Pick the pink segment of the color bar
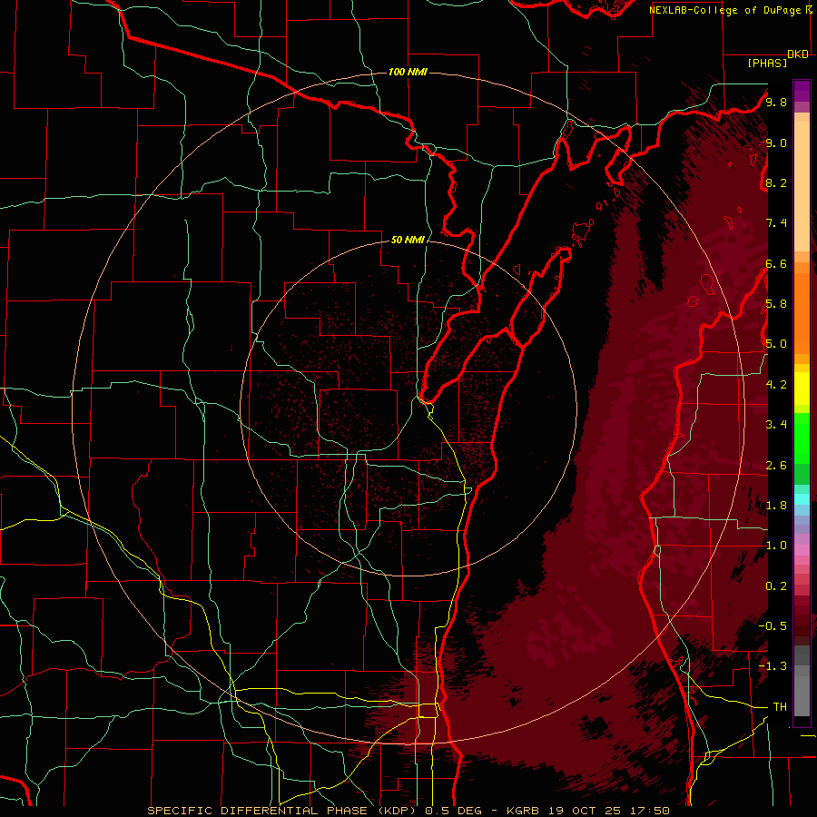Screen dimensions: 817x817 pyautogui.click(x=802, y=550)
